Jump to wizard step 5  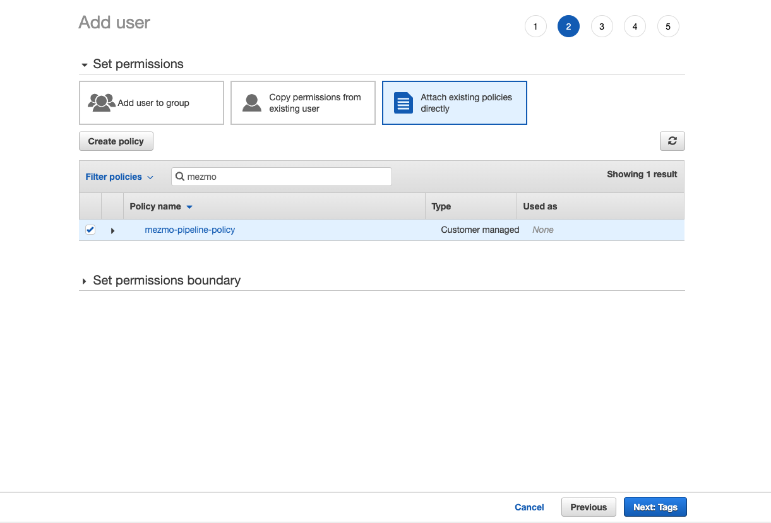[668, 26]
